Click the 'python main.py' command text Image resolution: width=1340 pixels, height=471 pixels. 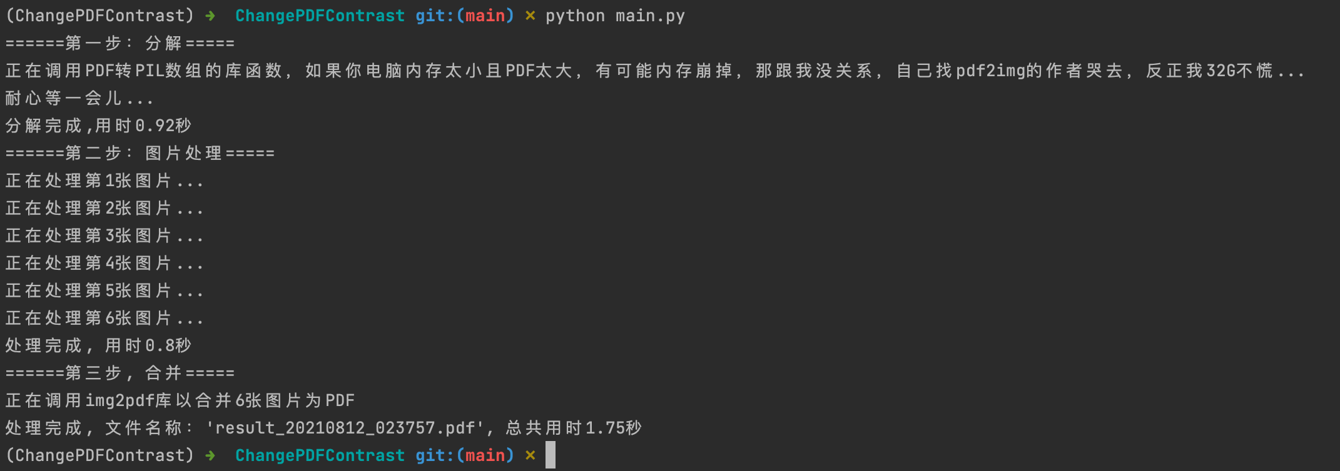[615, 16]
